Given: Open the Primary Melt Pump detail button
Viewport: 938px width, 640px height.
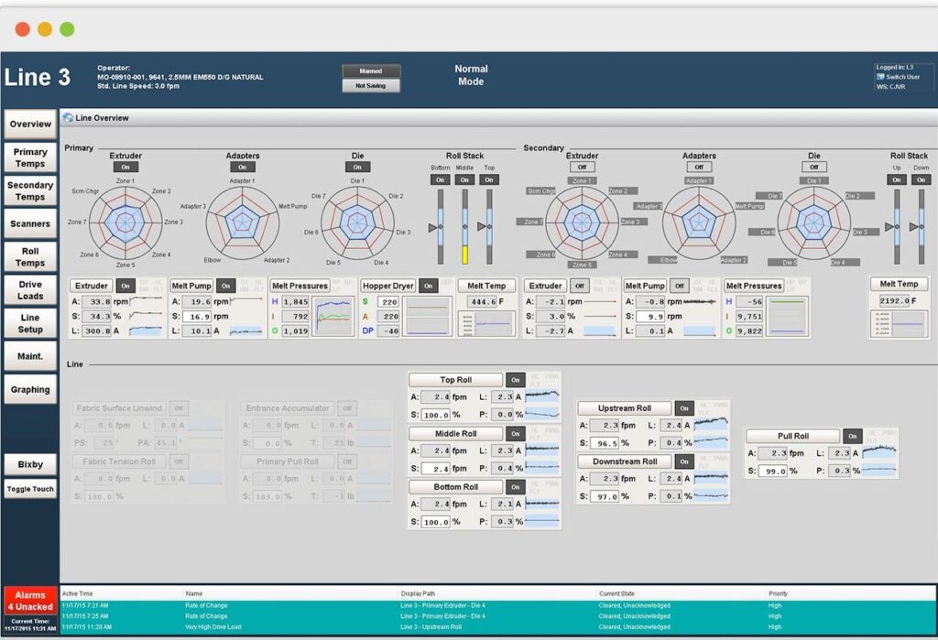Looking at the screenshot, I should click(x=191, y=286).
